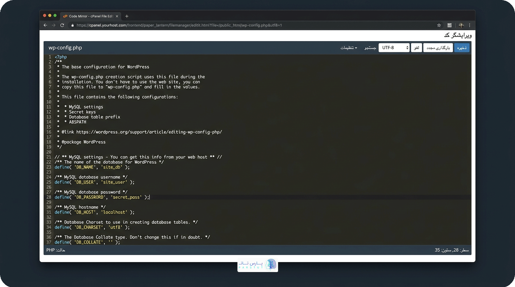Click the 'DB_NAME' define line
The image size is (515, 287).
click(x=92, y=167)
